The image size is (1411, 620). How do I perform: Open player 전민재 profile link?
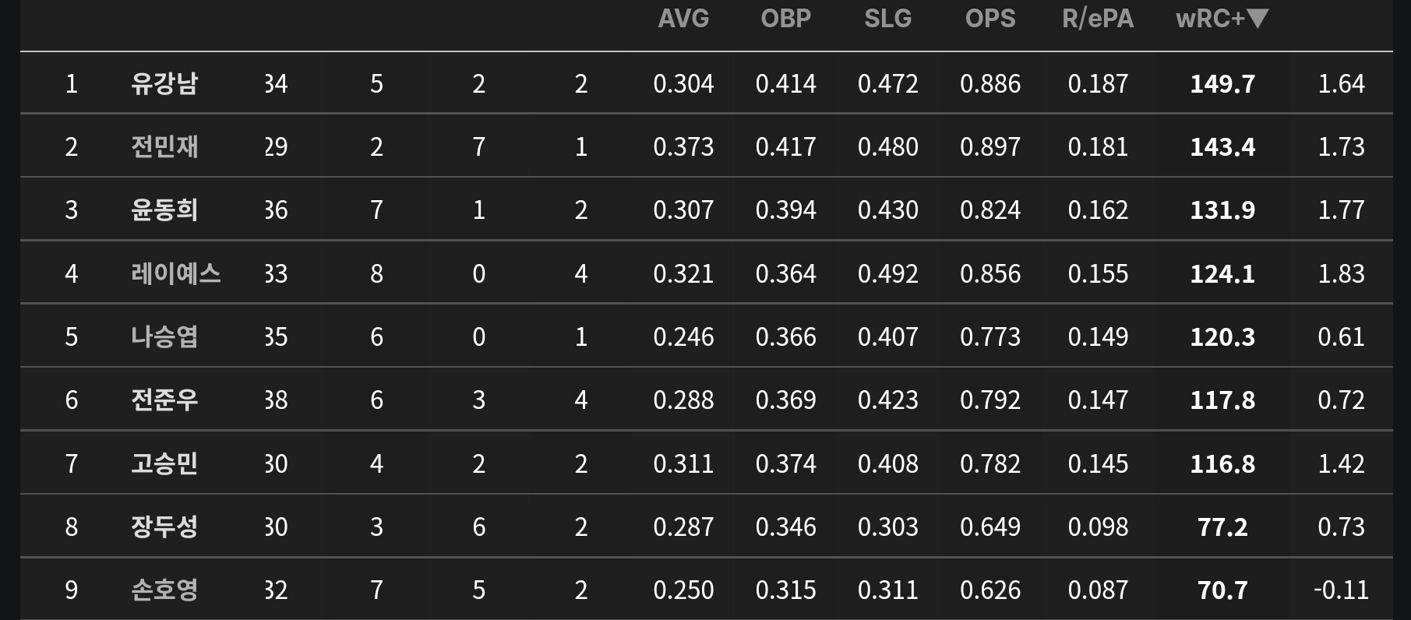click(164, 146)
